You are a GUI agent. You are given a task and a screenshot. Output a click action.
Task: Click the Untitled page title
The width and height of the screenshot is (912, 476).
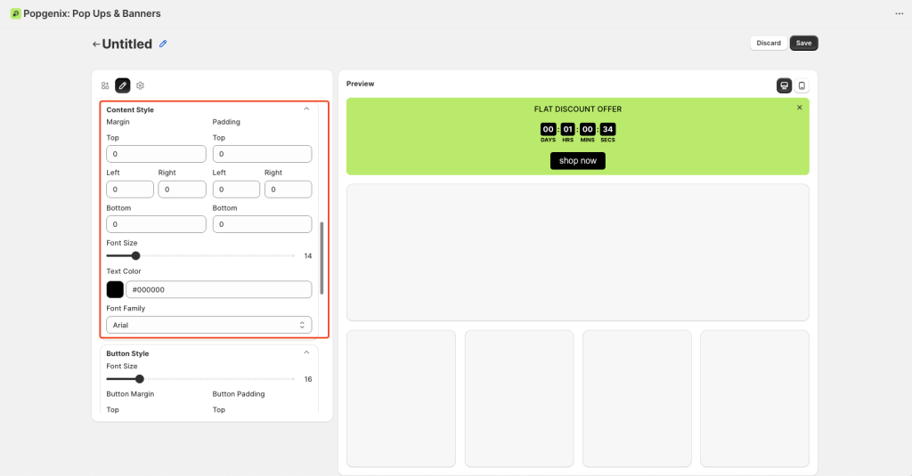[126, 44]
